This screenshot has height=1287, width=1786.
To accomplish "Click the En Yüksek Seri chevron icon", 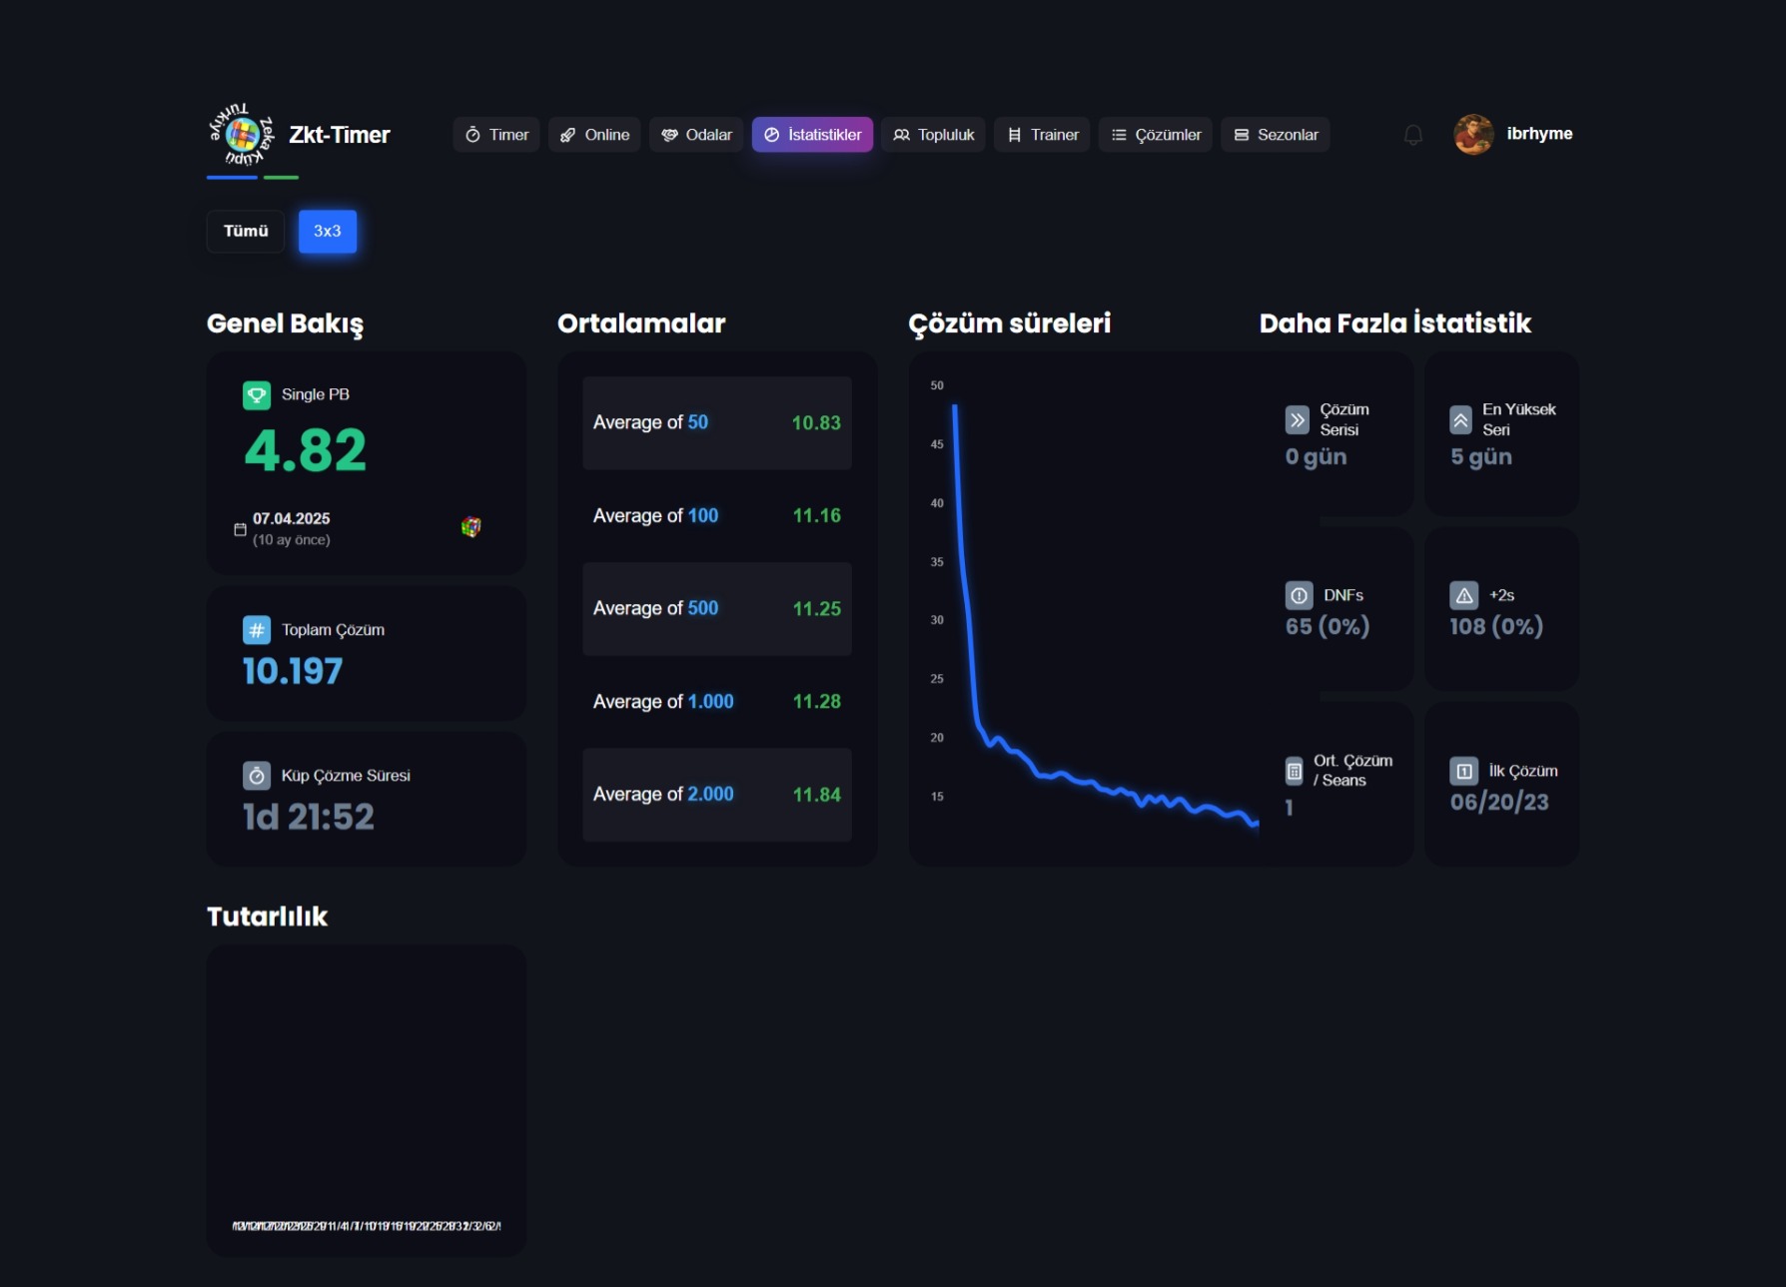I will click(1460, 419).
